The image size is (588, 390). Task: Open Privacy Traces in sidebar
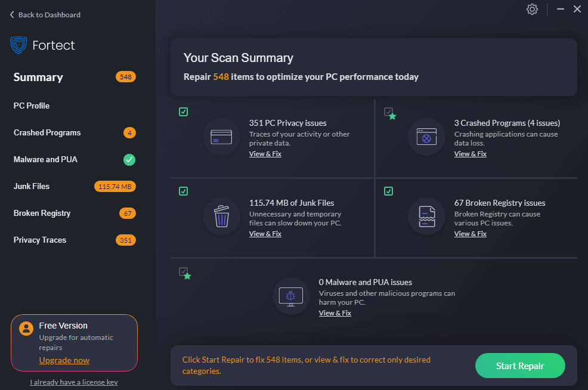(40, 240)
